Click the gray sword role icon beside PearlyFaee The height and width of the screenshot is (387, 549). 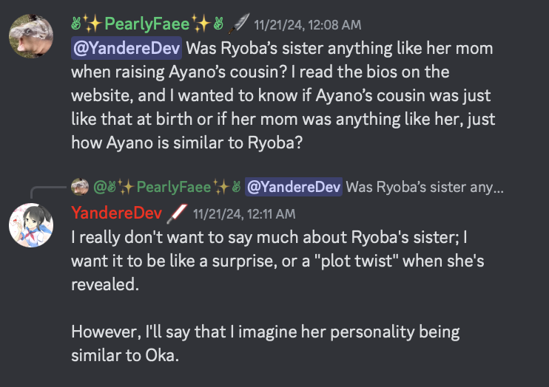coord(239,23)
